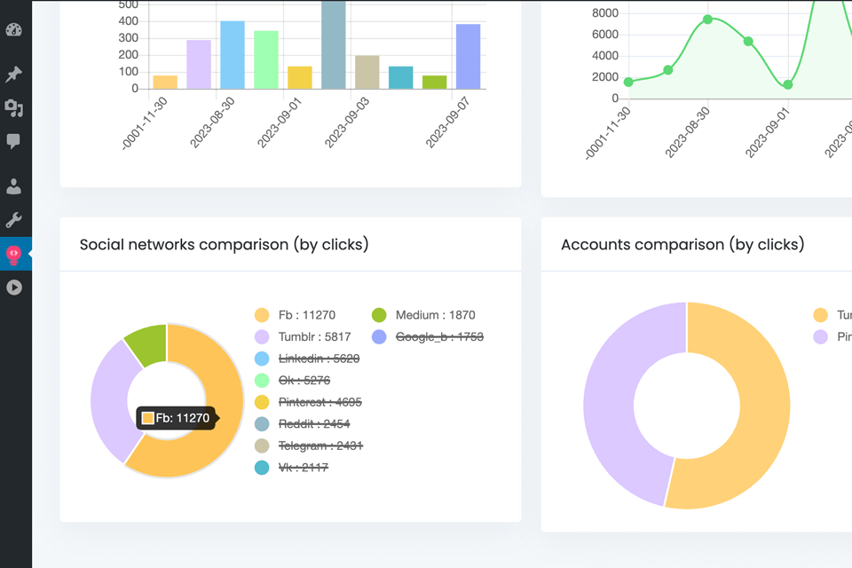Open the Users person icon
The width and height of the screenshot is (852, 568).
(x=13, y=186)
